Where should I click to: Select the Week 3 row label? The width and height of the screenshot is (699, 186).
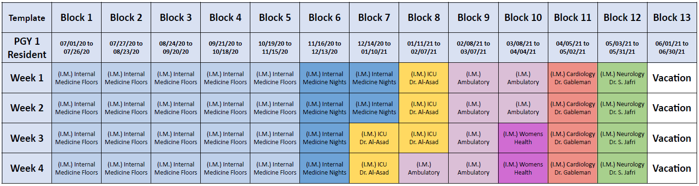coord(27,138)
